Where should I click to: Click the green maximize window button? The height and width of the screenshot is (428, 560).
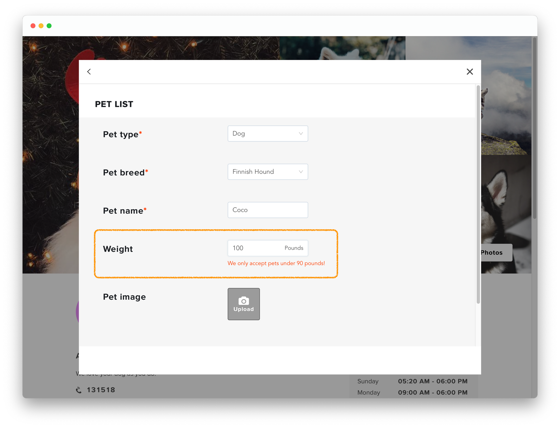pyautogui.click(x=49, y=26)
